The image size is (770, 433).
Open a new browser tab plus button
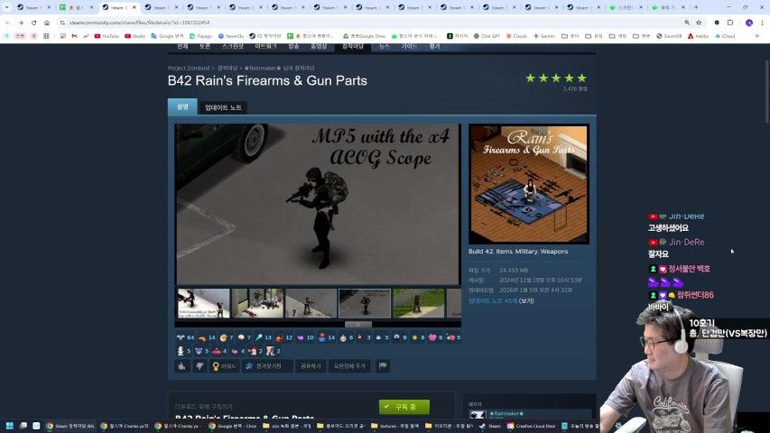click(x=696, y=7)
